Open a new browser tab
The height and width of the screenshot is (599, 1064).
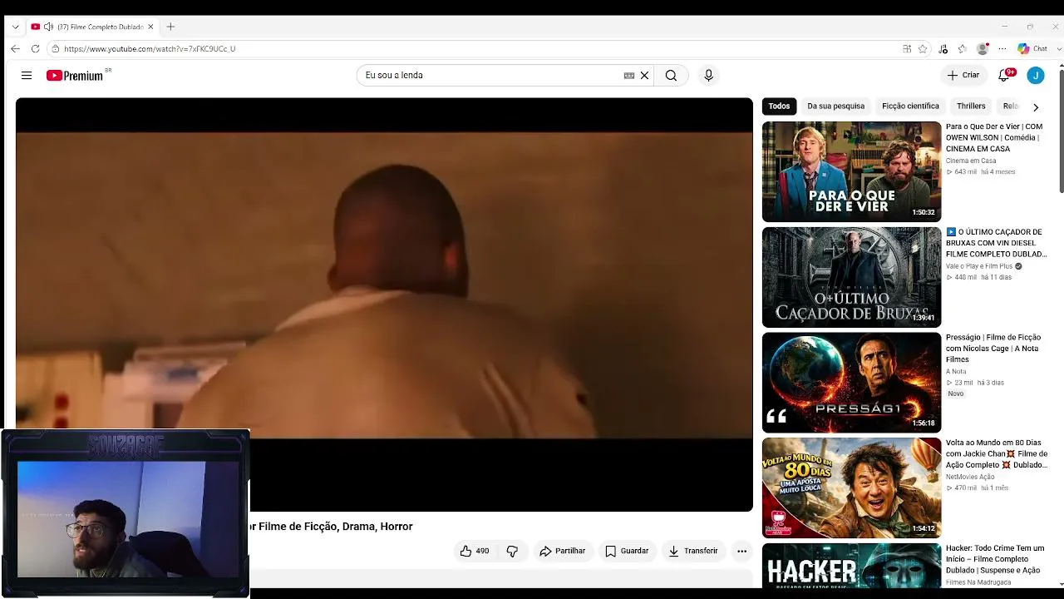170,27
